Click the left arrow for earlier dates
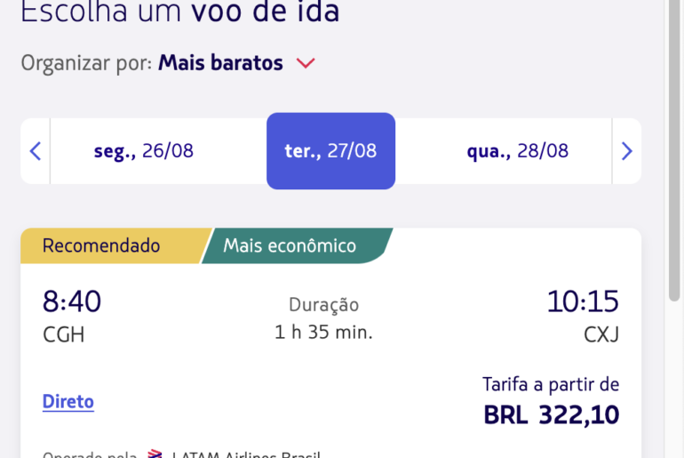The height and width of the screenshot is (458, 684). click(x=36, y=151)
